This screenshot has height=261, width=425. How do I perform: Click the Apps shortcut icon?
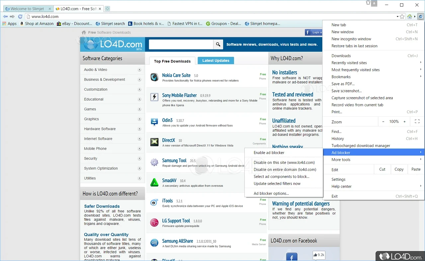(4, 24)
